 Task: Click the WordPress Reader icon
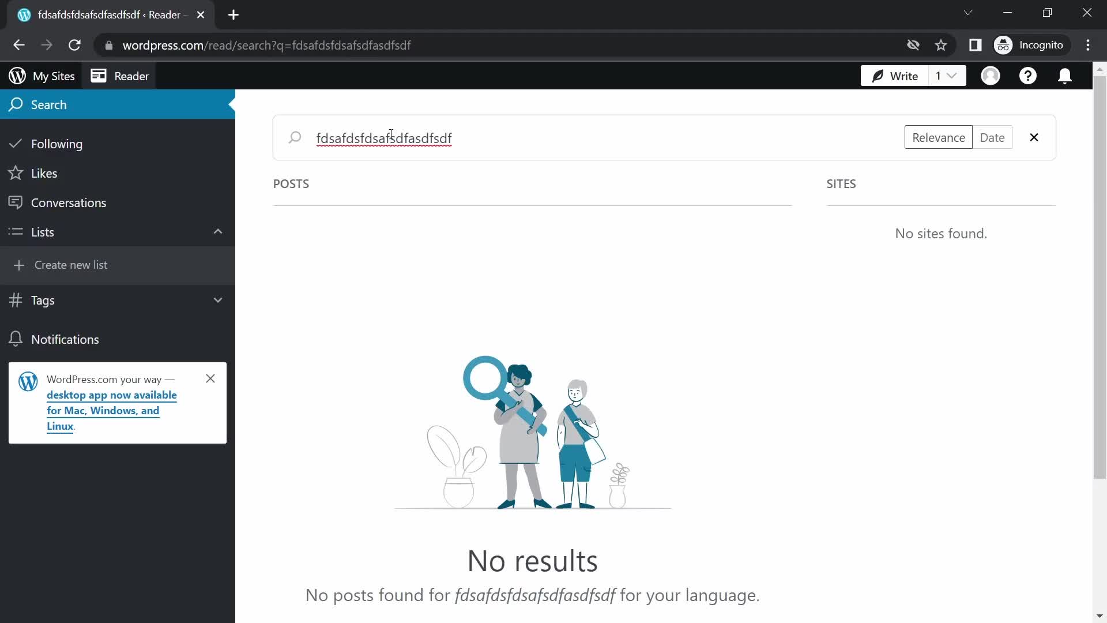coord(98,76)
